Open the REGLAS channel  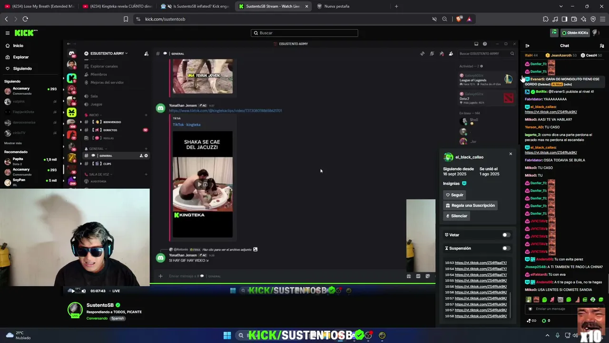[x=108, y=138]
